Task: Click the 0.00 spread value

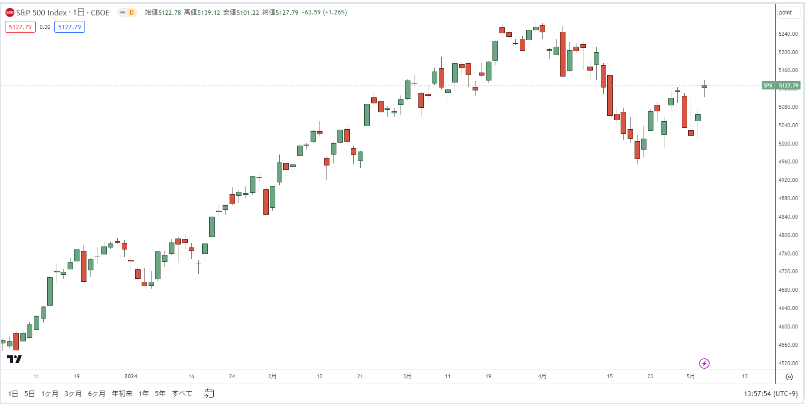Action: [45, 27]
